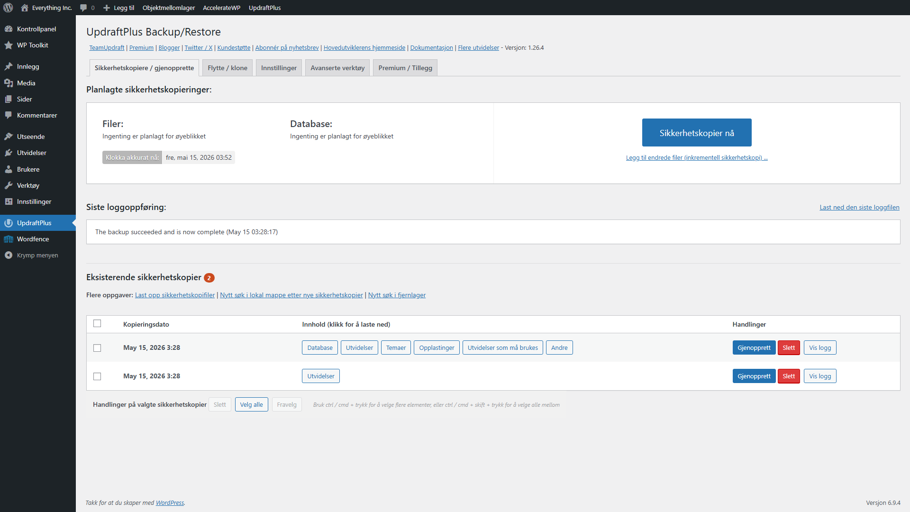Viewport: 910px width, 512px height.
Task: Open the Wordfence shield icon
Action: point(9,239)
